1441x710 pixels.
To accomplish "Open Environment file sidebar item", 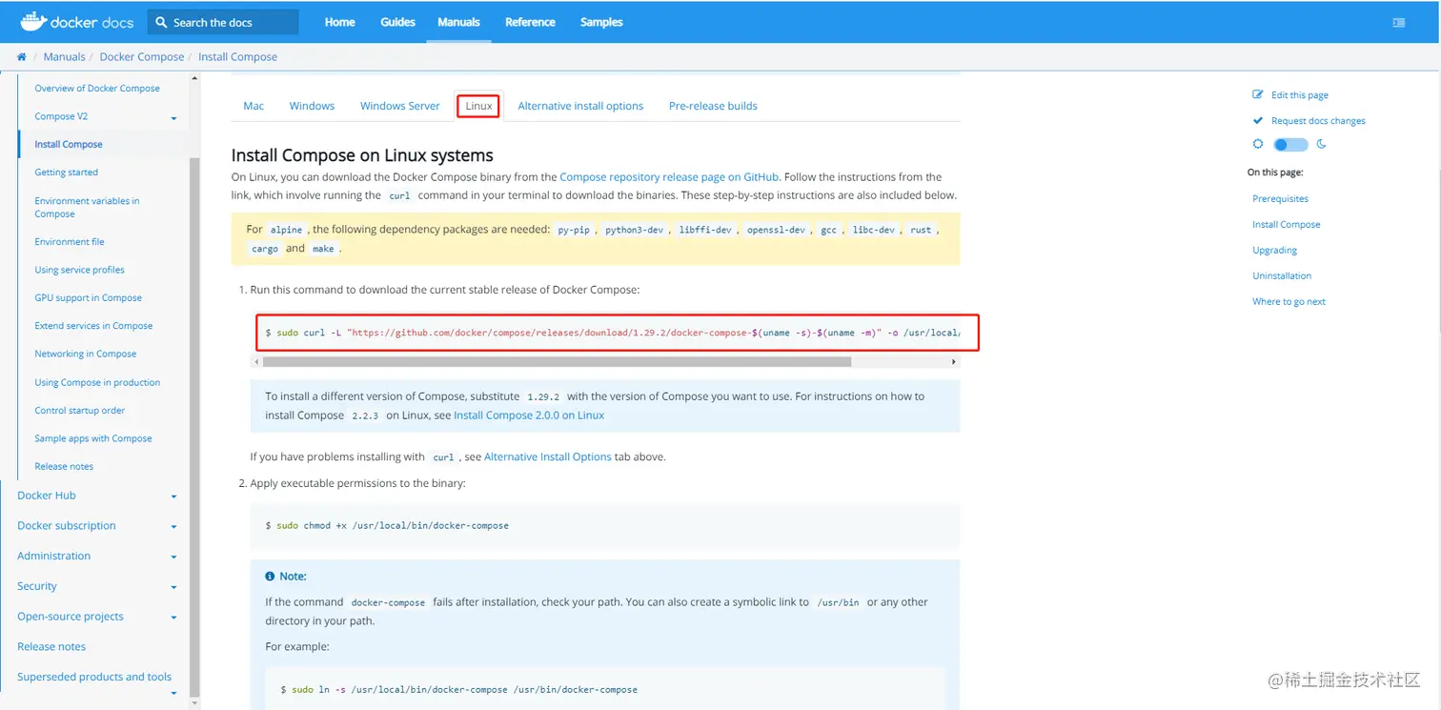I will coord(70,242).
